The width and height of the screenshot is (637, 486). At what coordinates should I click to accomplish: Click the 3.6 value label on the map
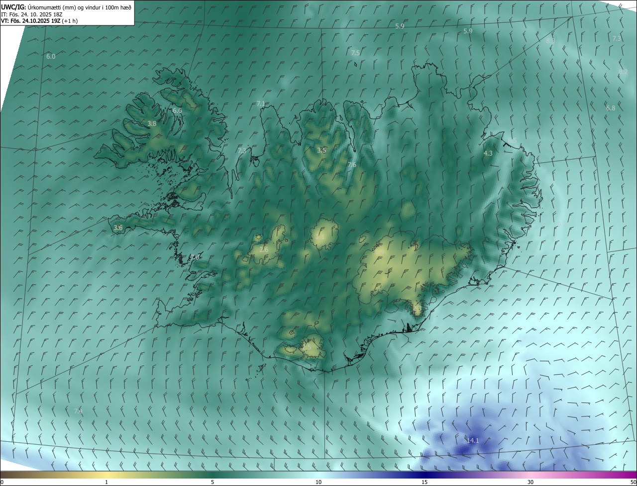(x=118, y=228)
